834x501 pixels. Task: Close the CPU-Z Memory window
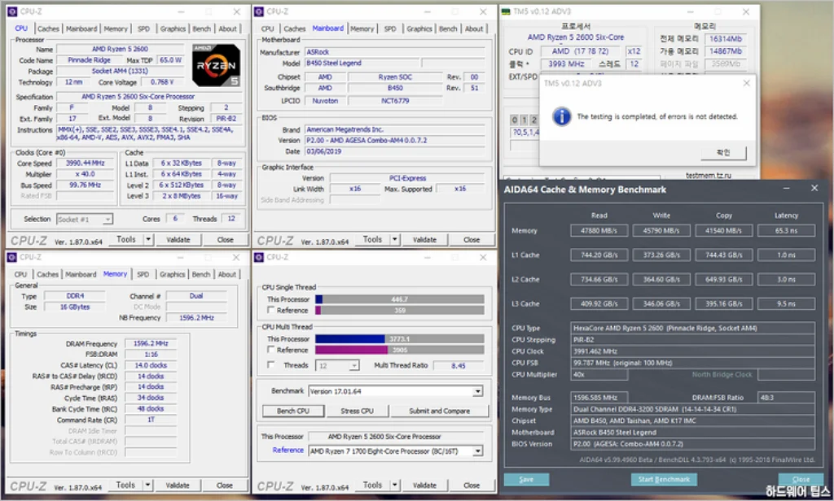(x=235, y=257)
